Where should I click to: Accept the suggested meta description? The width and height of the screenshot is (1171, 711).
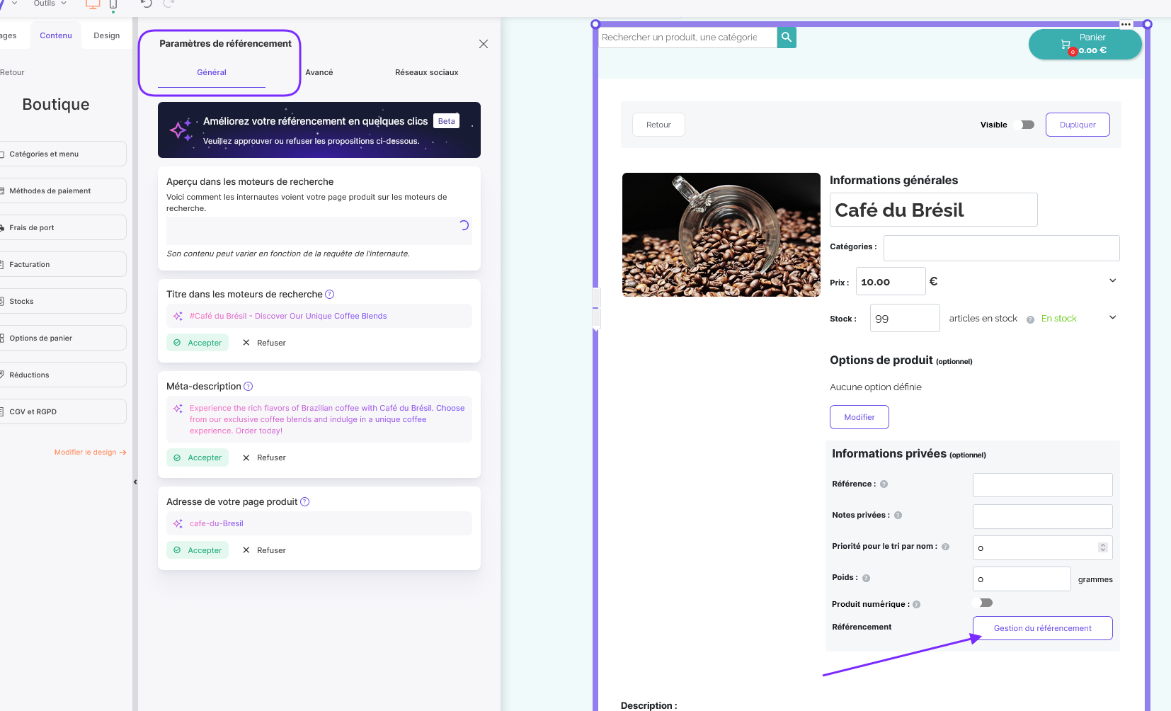[198, 457]
